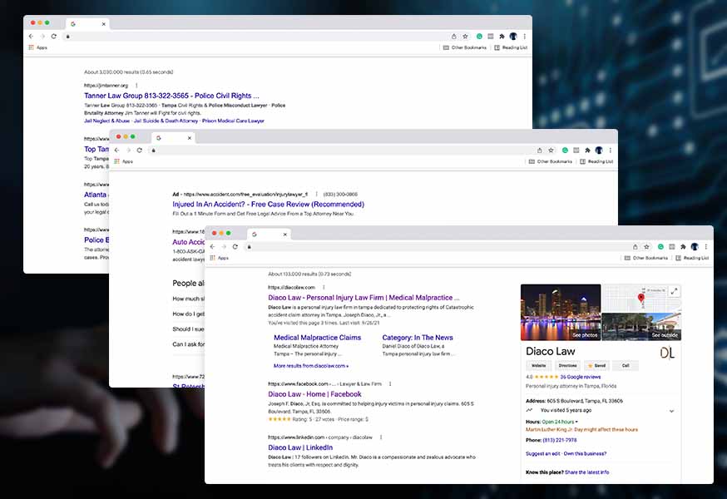The width and height of the screenshot is (727, 499).
Task: Click the share icon in the middle window toolbar
Action: (539, 151)
